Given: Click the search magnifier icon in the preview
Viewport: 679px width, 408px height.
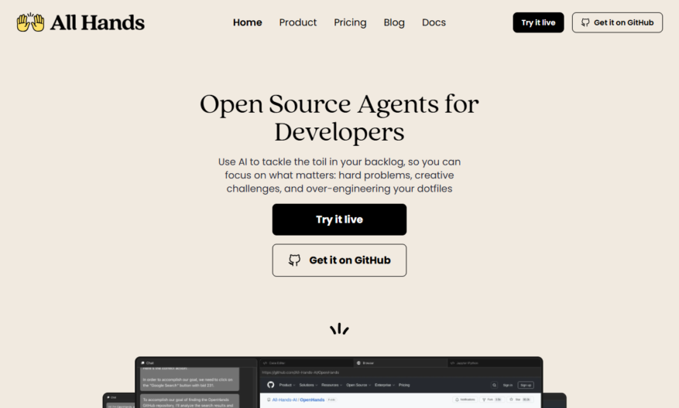Looking at the screenshot, I should (x=495, y=385).
